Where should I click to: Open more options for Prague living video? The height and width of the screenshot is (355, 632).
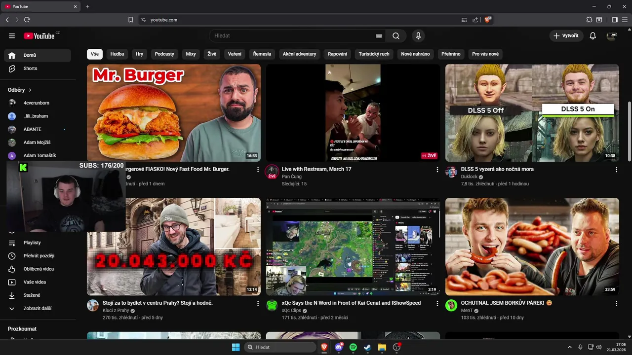coord(258,304)
